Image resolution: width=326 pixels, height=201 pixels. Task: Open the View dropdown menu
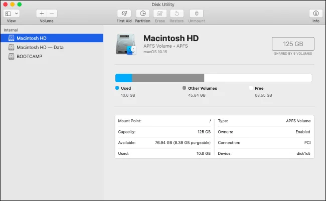[11, 14]
